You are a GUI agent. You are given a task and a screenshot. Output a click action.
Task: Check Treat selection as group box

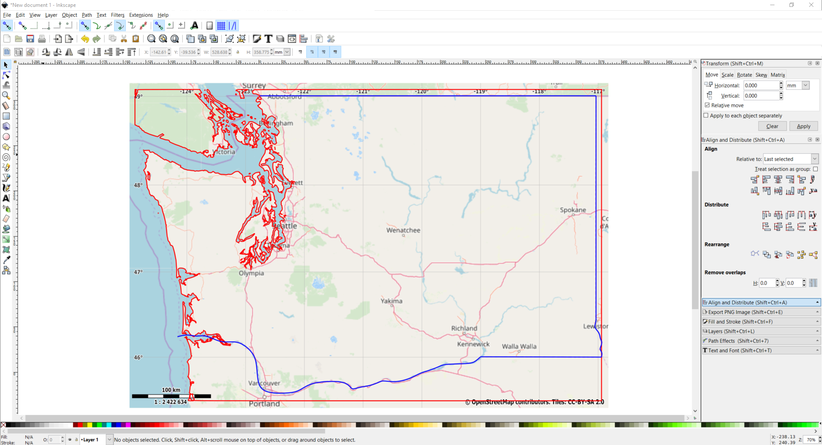[815, 169]
